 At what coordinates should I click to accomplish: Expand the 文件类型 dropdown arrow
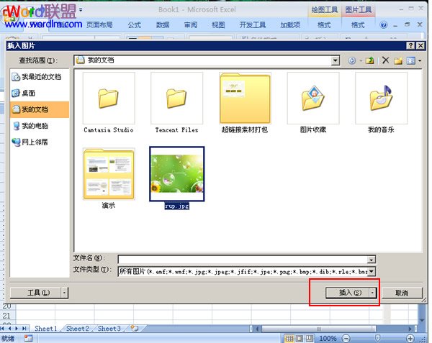click(372, 272)
